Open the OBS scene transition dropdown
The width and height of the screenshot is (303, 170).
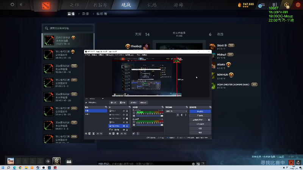[x=176, y=111]
